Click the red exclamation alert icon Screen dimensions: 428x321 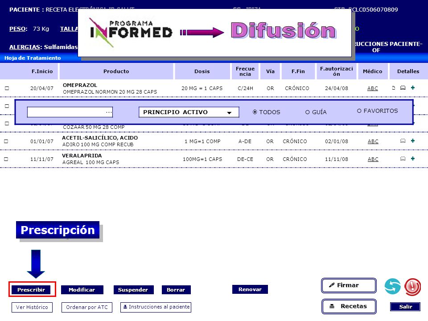point(413,287)
